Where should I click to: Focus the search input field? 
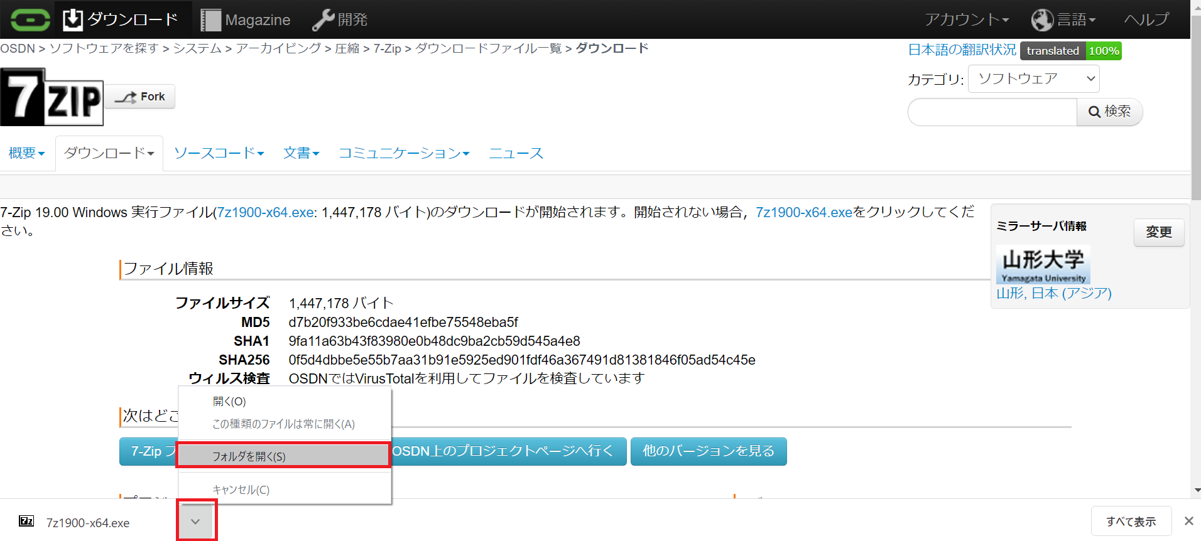(x=992, y=112)
